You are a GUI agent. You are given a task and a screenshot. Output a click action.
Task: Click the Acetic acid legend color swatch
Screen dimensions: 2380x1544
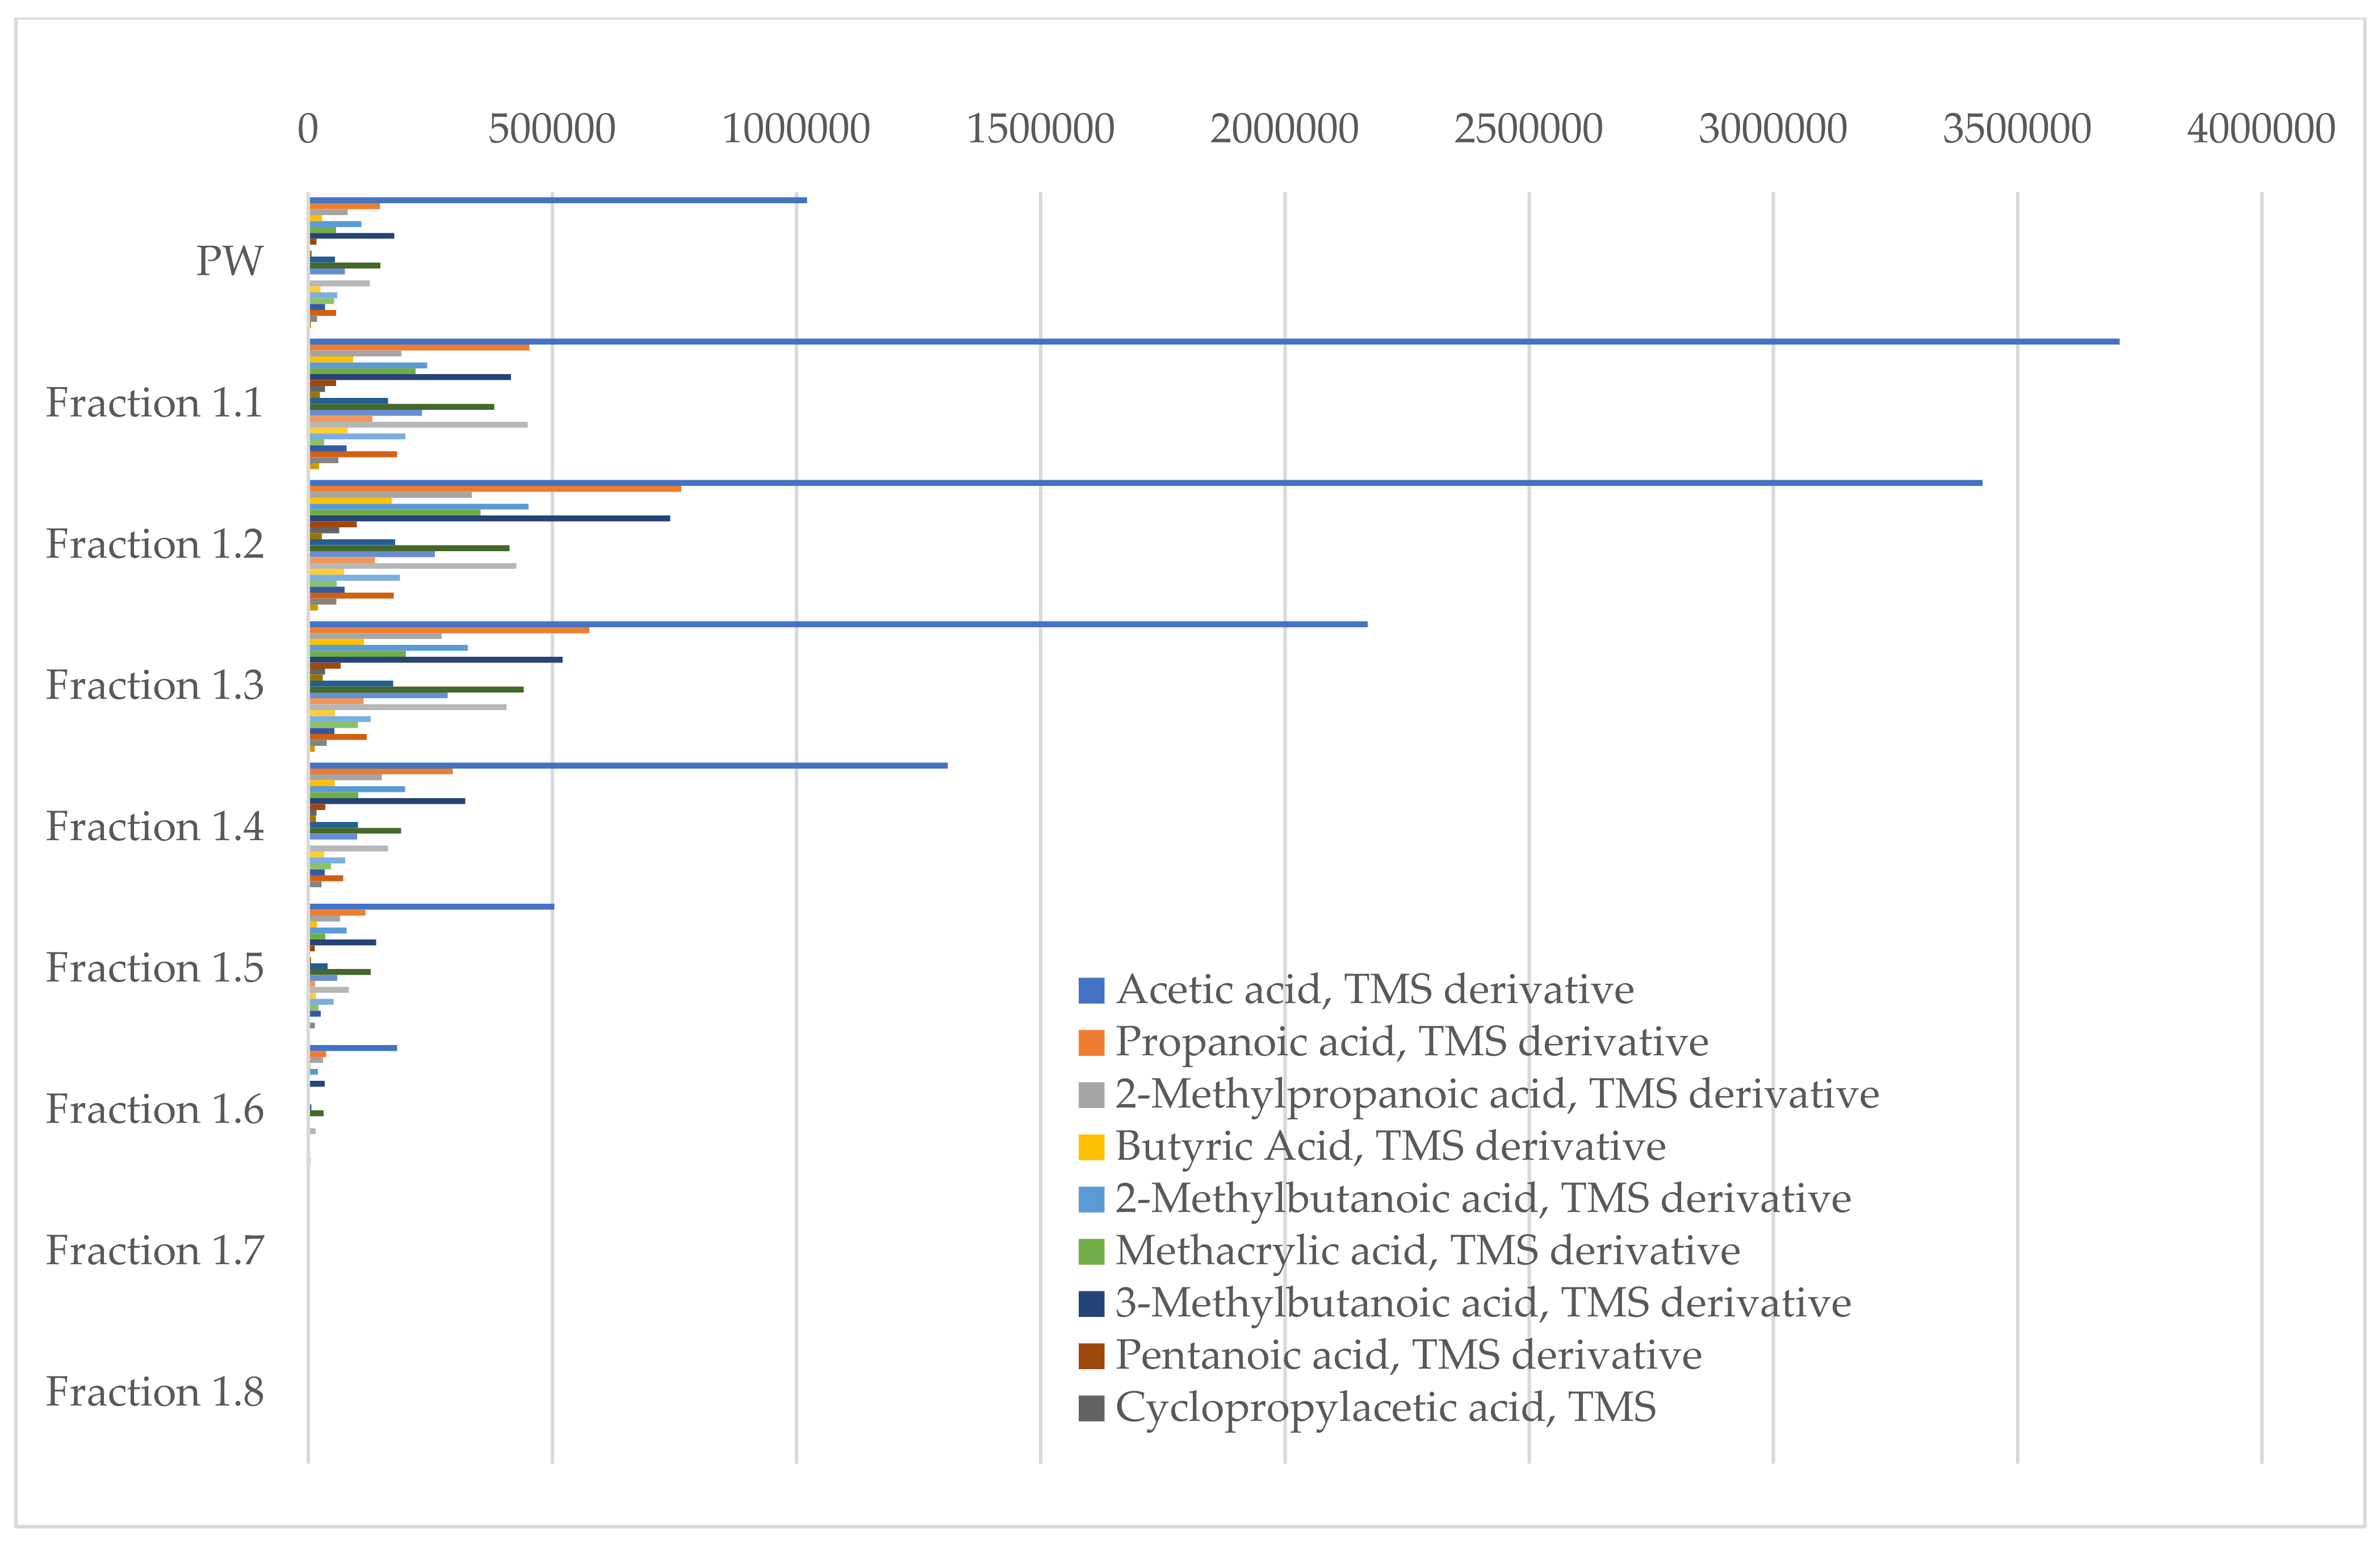pyautogui.click(x=1091, y=991)
